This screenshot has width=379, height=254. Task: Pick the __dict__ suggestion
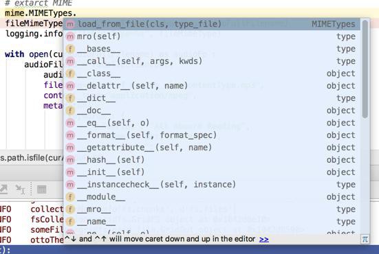pos(211,98)
